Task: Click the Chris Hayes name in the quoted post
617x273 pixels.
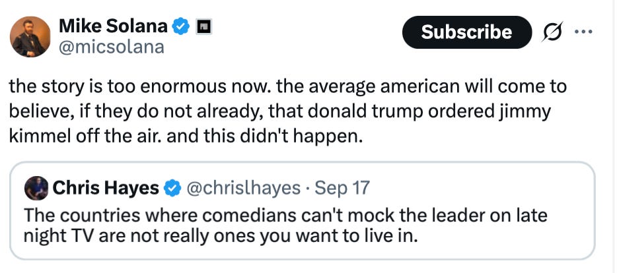Action: click(105, 189)
